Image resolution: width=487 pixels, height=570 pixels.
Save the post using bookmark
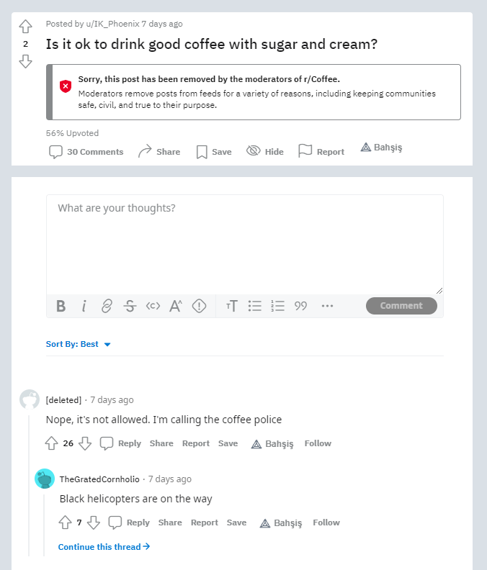coord(213,151)
